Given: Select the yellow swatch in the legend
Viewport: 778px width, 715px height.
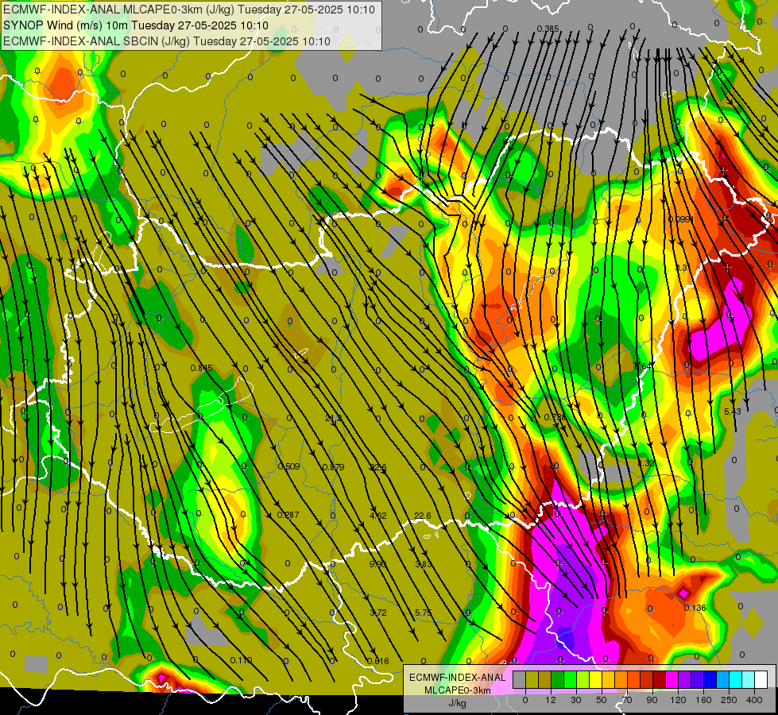Looking at the screenshot, I should click(x=595, y=679).
